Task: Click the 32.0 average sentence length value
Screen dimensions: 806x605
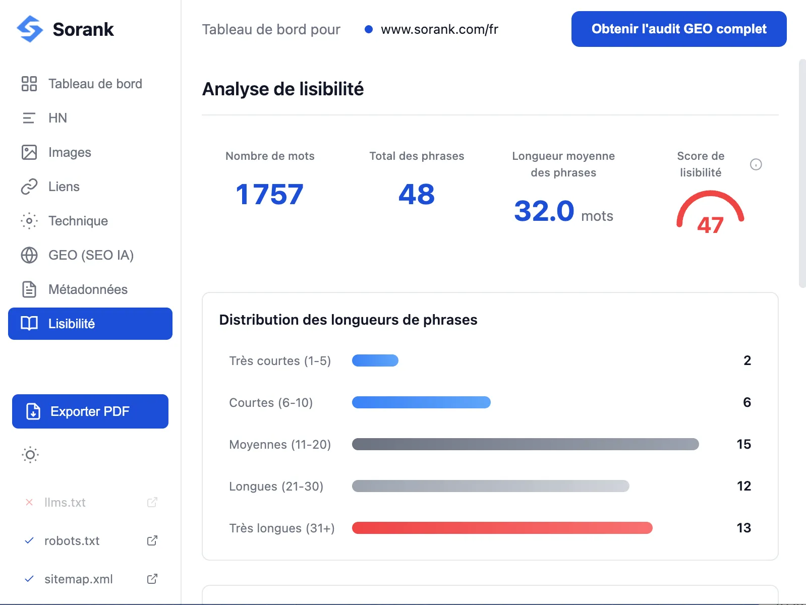Action: pyautogui.click(x=544, y=211)
